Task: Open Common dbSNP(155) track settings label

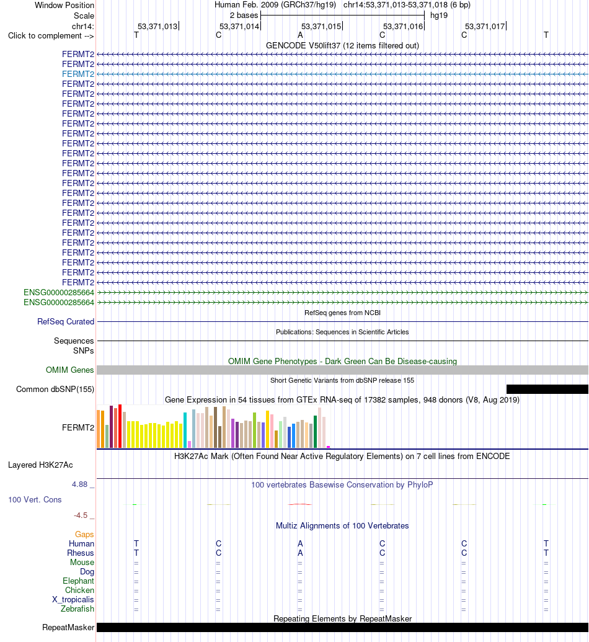Action: (55, 390)
